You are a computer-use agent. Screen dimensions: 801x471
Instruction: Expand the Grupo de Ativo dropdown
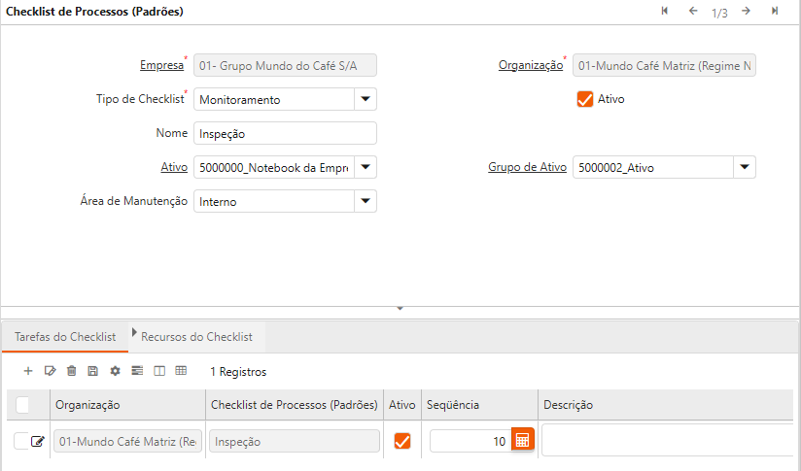click(744, 167)
